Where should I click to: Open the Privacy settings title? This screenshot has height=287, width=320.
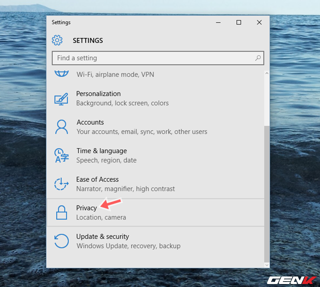tap(86, 207)
